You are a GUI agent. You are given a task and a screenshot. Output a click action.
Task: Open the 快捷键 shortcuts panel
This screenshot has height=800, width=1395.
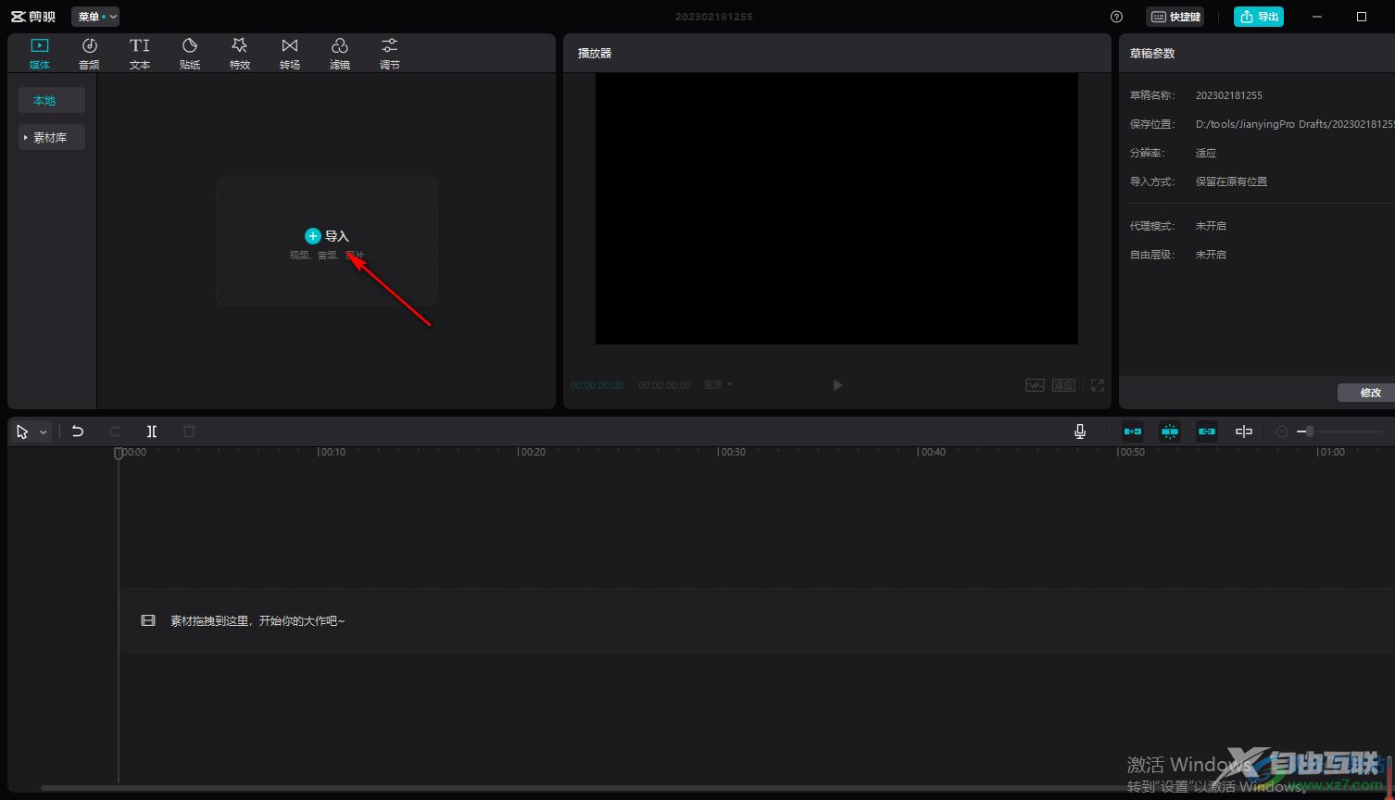1175,17
